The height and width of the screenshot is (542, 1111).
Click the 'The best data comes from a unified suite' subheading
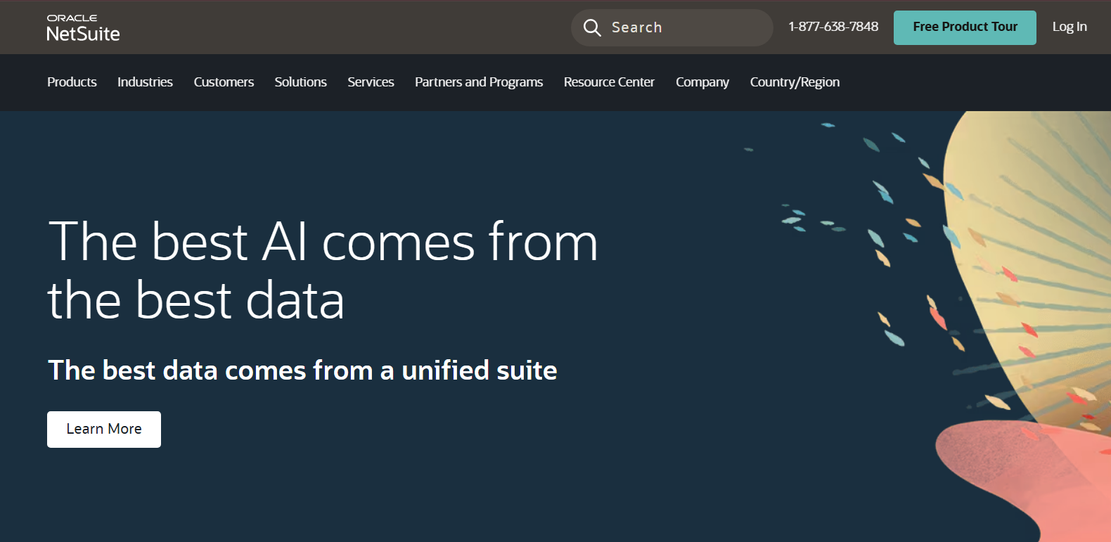coord(302,370)
